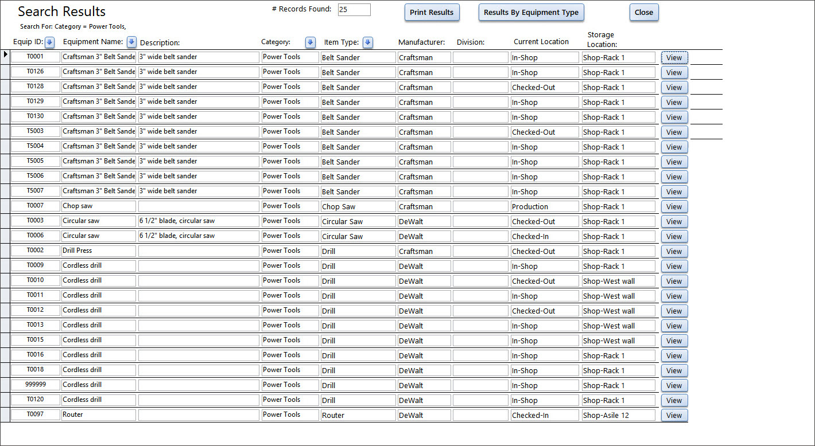The height and width of the screenshot is (446, 815).
Task: View the T5006 belt sander record
Action: [x=674, y=177]
